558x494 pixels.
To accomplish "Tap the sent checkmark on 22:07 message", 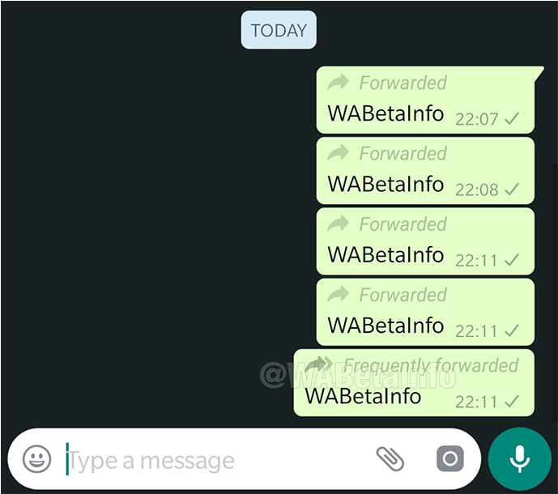I will pyautogui.click(x=512, y=118).
